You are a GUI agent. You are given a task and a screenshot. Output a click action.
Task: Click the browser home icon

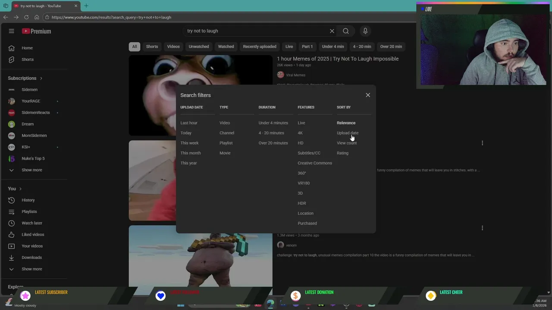37,17
